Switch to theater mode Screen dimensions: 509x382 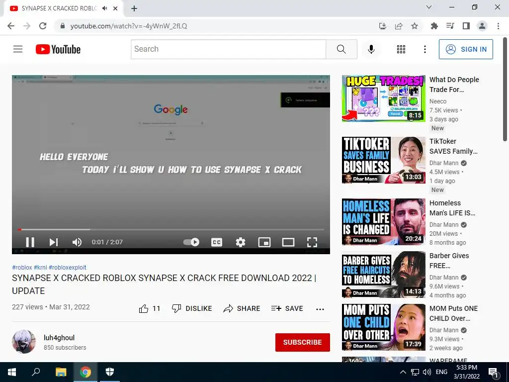(x=288, y=242)
